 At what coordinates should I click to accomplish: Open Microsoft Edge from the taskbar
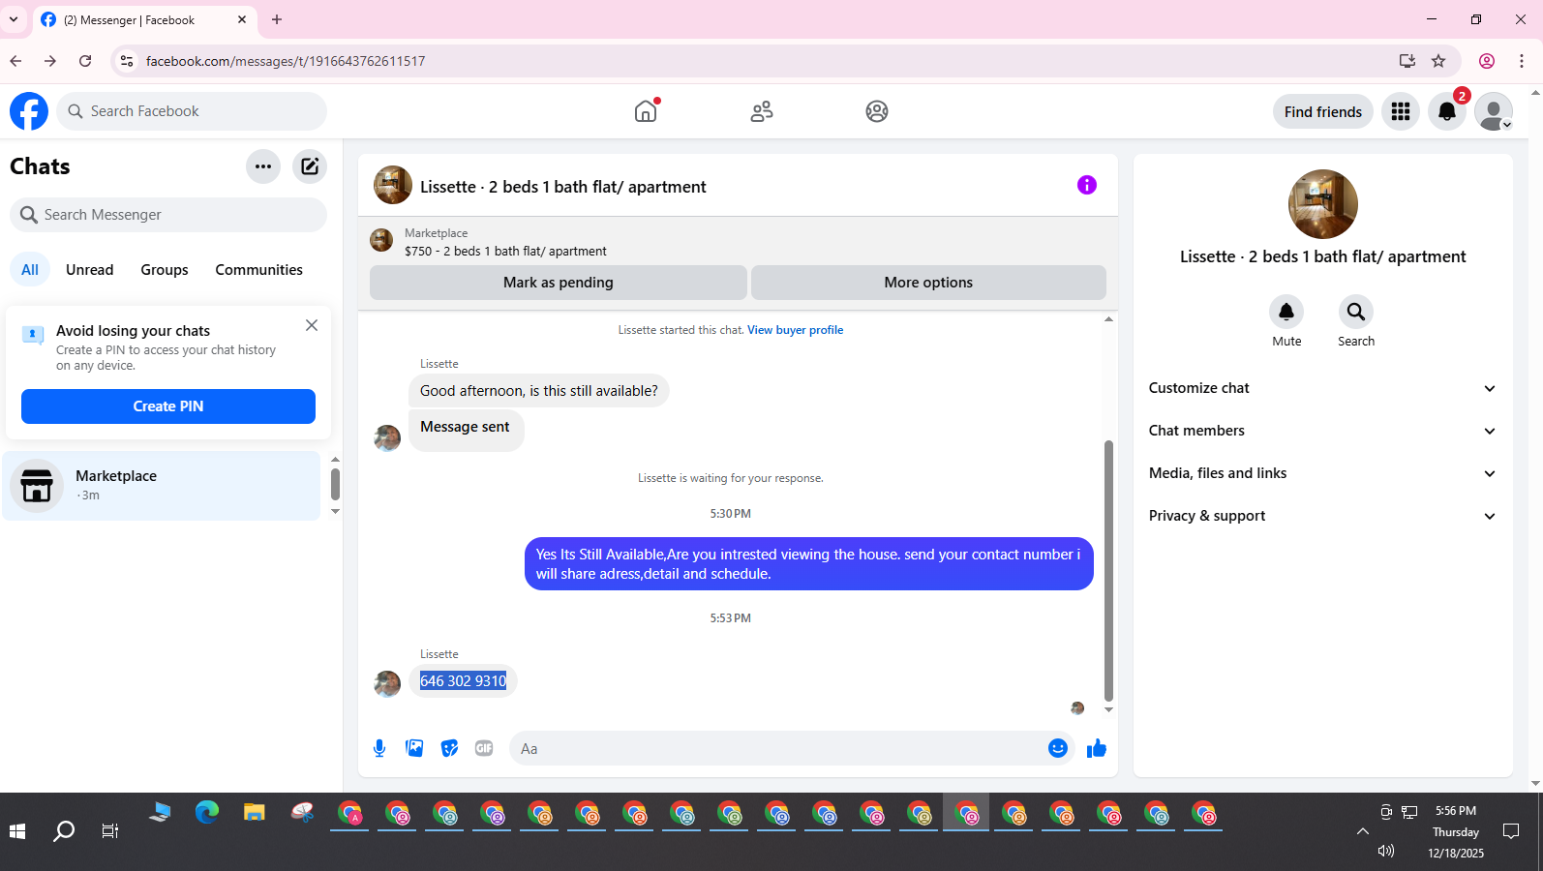206,814
